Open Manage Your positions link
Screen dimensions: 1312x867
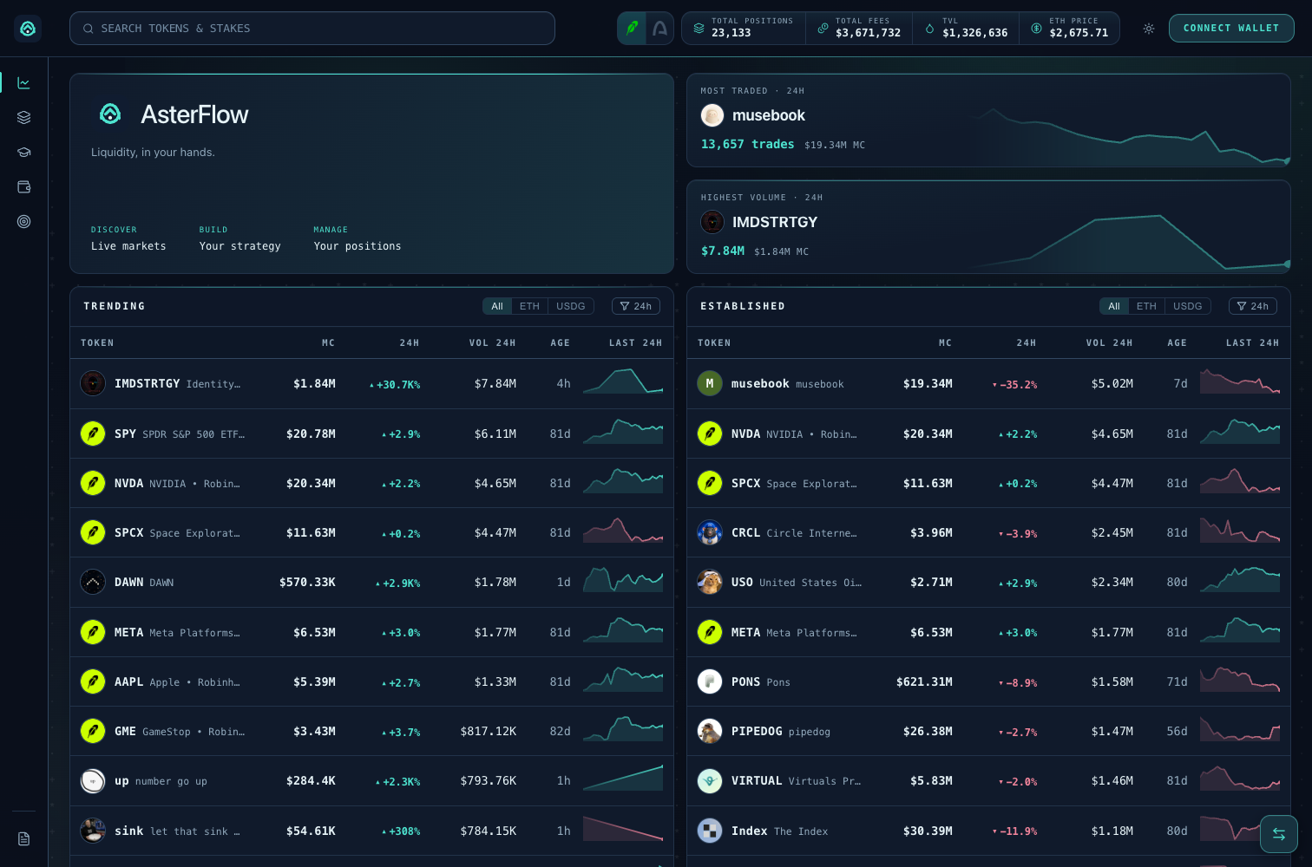pyautogui.click(x=358, y=238)
